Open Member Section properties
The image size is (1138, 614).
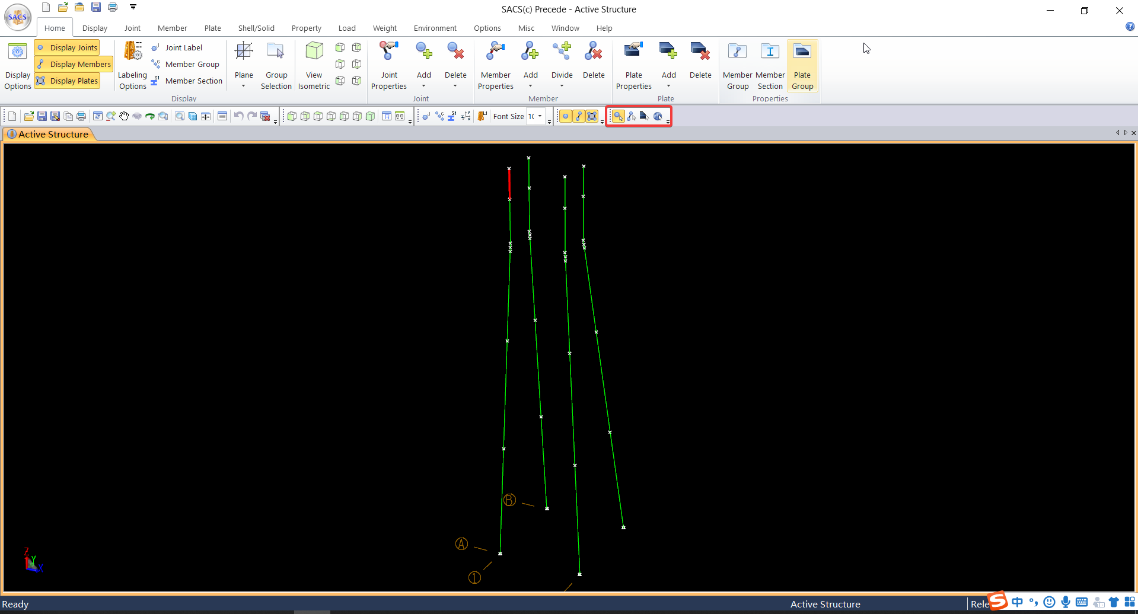point(770,66)
